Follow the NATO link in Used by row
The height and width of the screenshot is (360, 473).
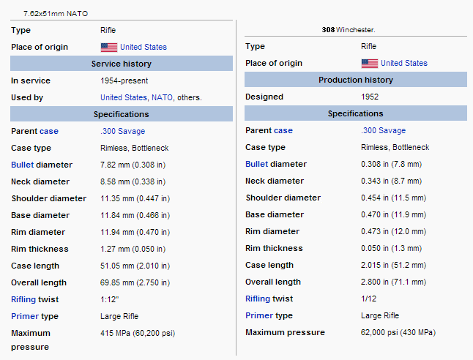(162, 97)
